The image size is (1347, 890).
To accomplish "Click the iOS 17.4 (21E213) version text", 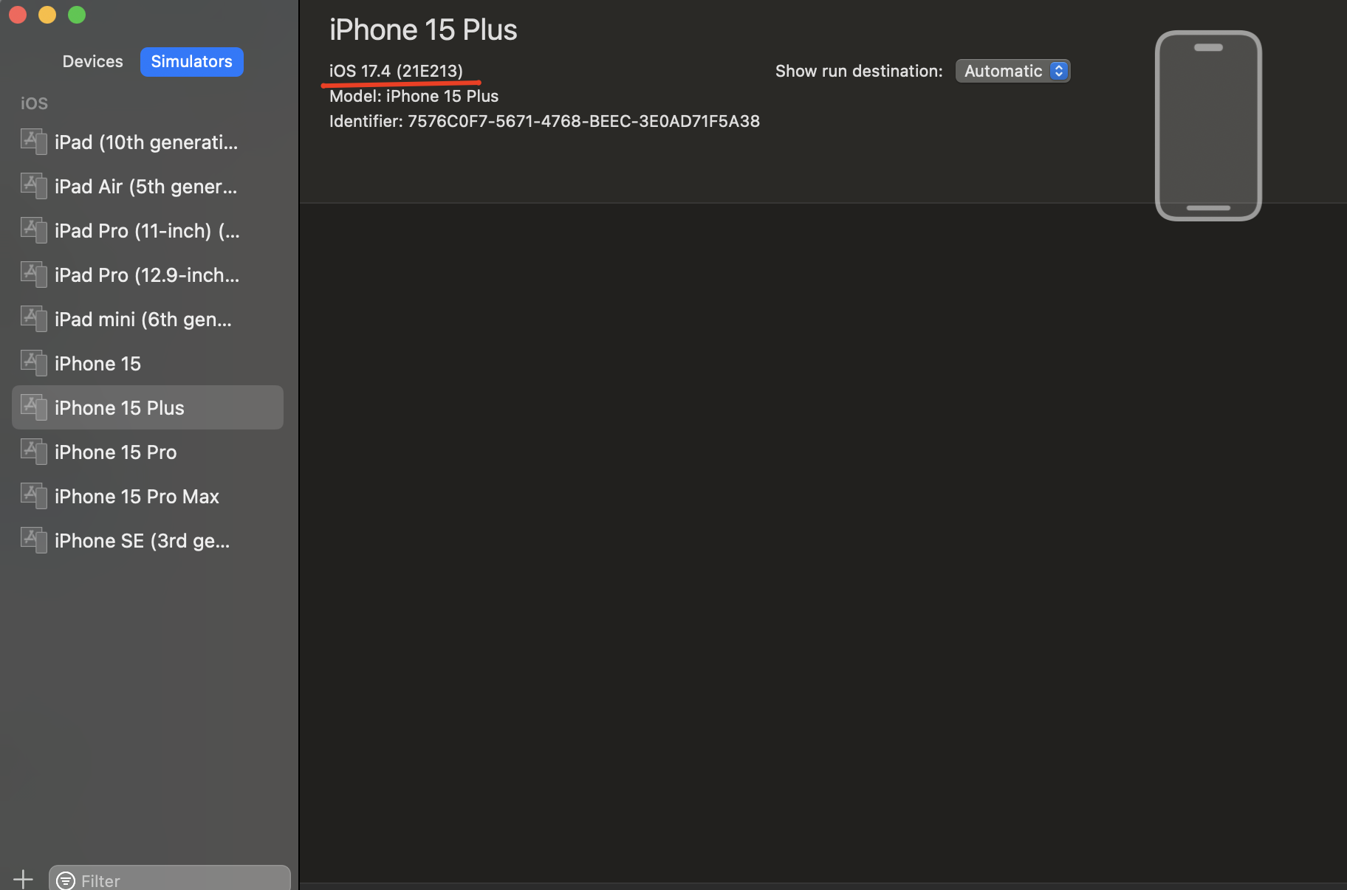I will pos(396,71).
